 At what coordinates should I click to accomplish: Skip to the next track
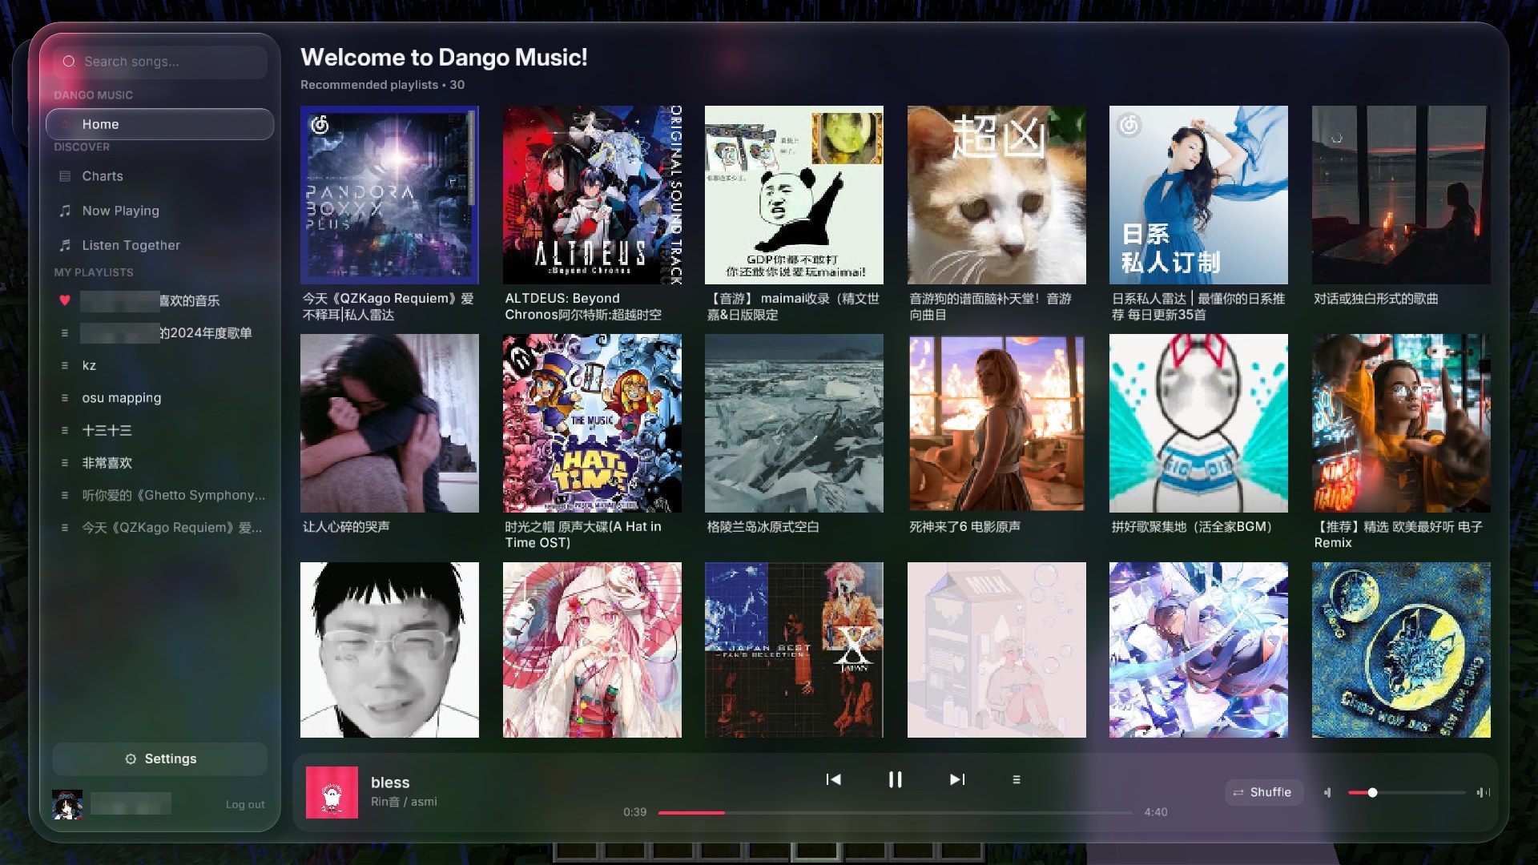point(957,779)
